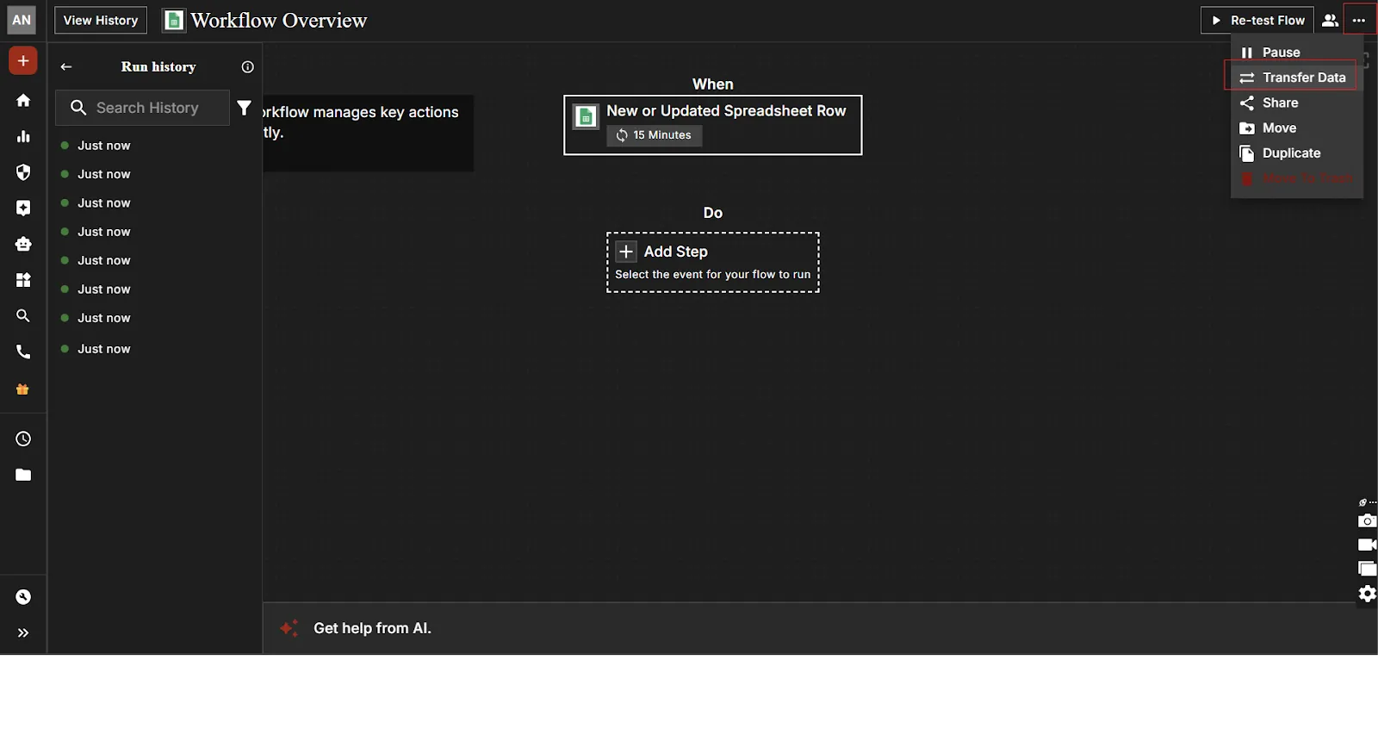Click the Search History field
This screenshot has width=1378, height=741.
coord(143,108)
